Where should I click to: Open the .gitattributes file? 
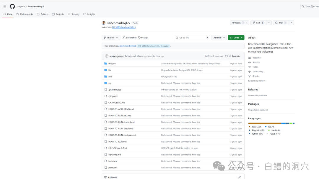tap(115, 89)
